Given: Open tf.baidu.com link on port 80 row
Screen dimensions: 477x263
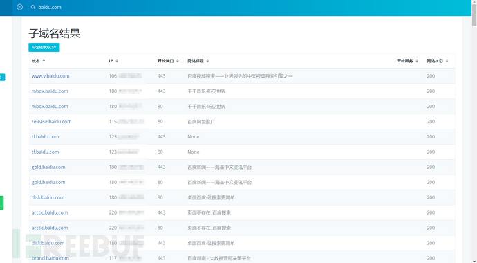Looking at the screenshot, I should (45, 152).
